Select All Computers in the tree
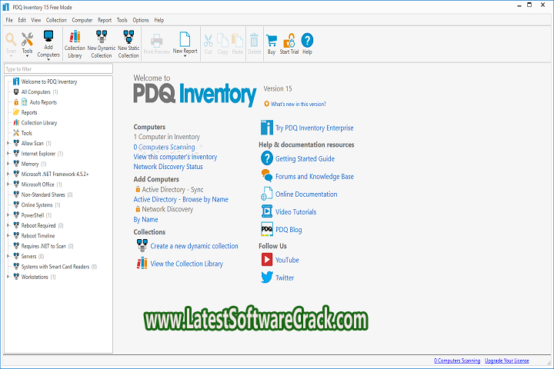 tap(35, 91)
